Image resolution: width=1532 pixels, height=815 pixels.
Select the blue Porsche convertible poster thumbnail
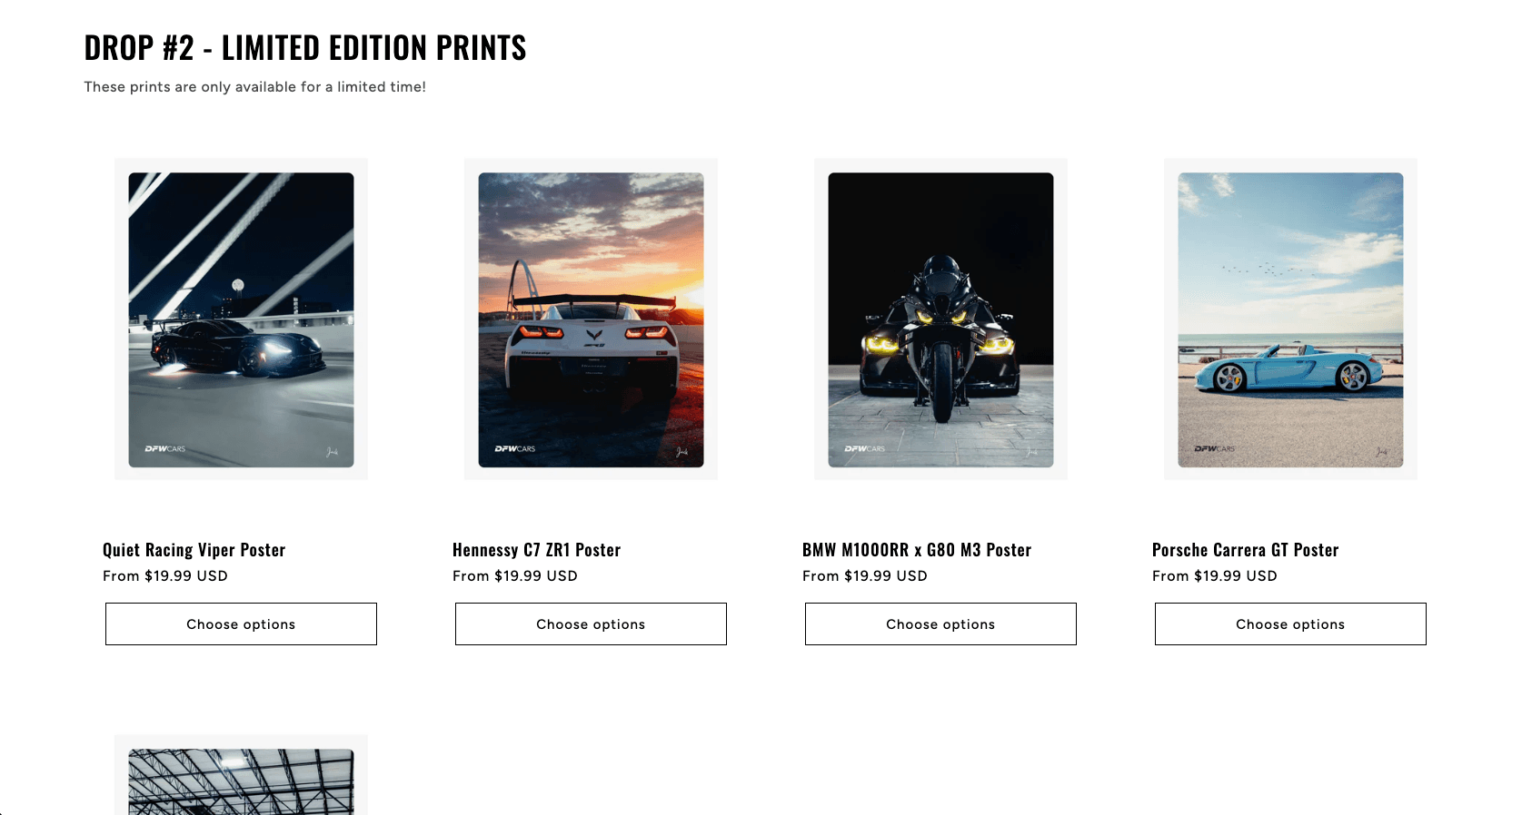[x=1289, y=319]
